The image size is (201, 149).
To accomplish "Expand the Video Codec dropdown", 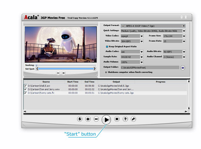I will pos(141,36).
